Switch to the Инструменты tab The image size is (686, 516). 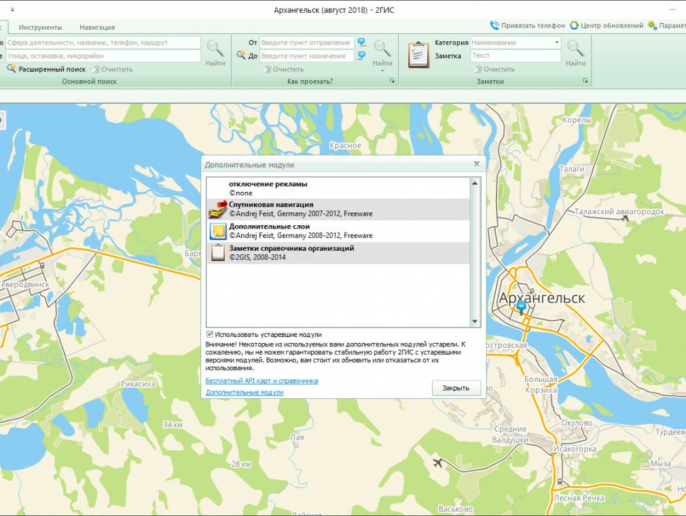(40, 27)
